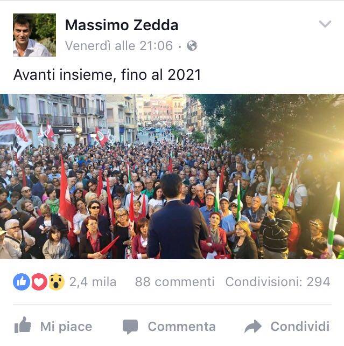Click the speaker in the blue jacket in the photo

[176, 217]
